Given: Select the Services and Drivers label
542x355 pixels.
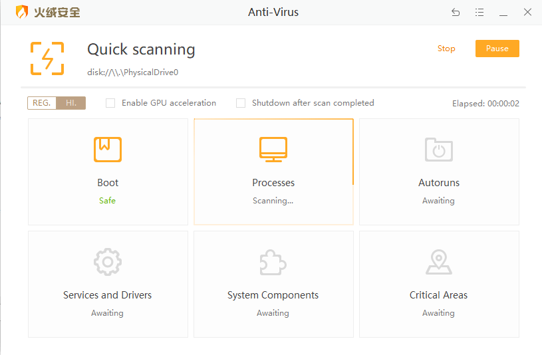Looking at the screenshot, I should pos(108,295).
